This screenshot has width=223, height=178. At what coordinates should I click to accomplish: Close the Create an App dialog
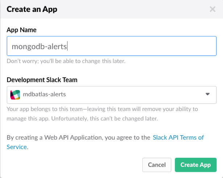point(212,9)
